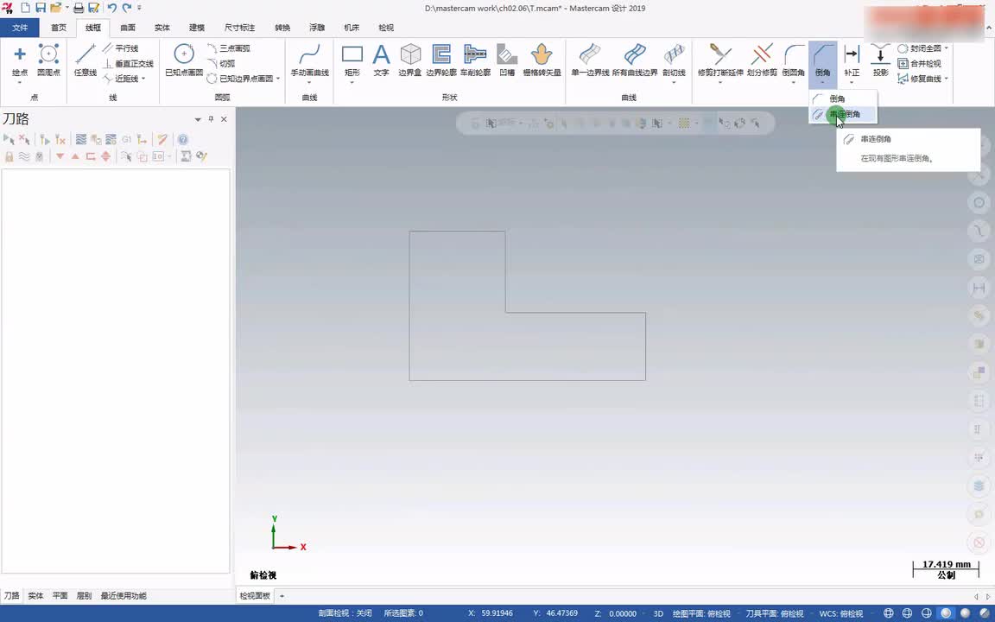
Task: Undo the last action in title bar
Action: tap(111, 9)
